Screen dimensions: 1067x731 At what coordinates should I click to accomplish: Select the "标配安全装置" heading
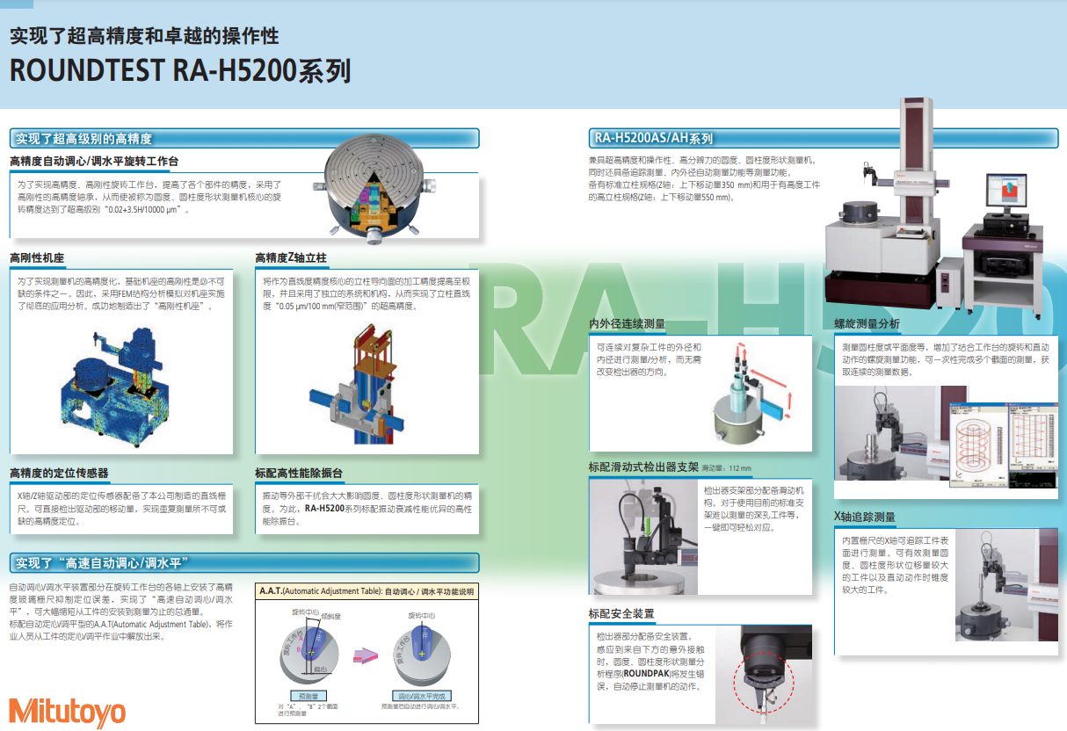click(x=621, y=613)
